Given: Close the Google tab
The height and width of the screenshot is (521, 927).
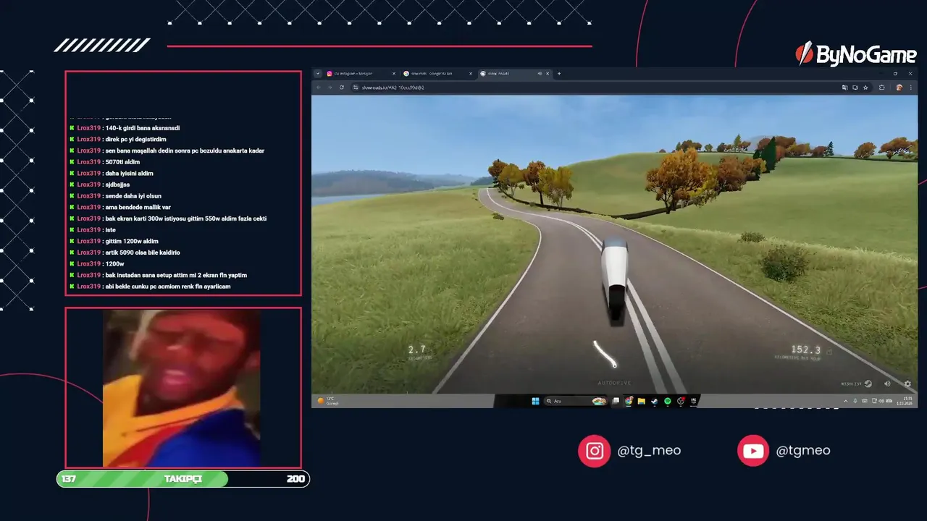Looking at the screenshot, I should tap(472, 73).
